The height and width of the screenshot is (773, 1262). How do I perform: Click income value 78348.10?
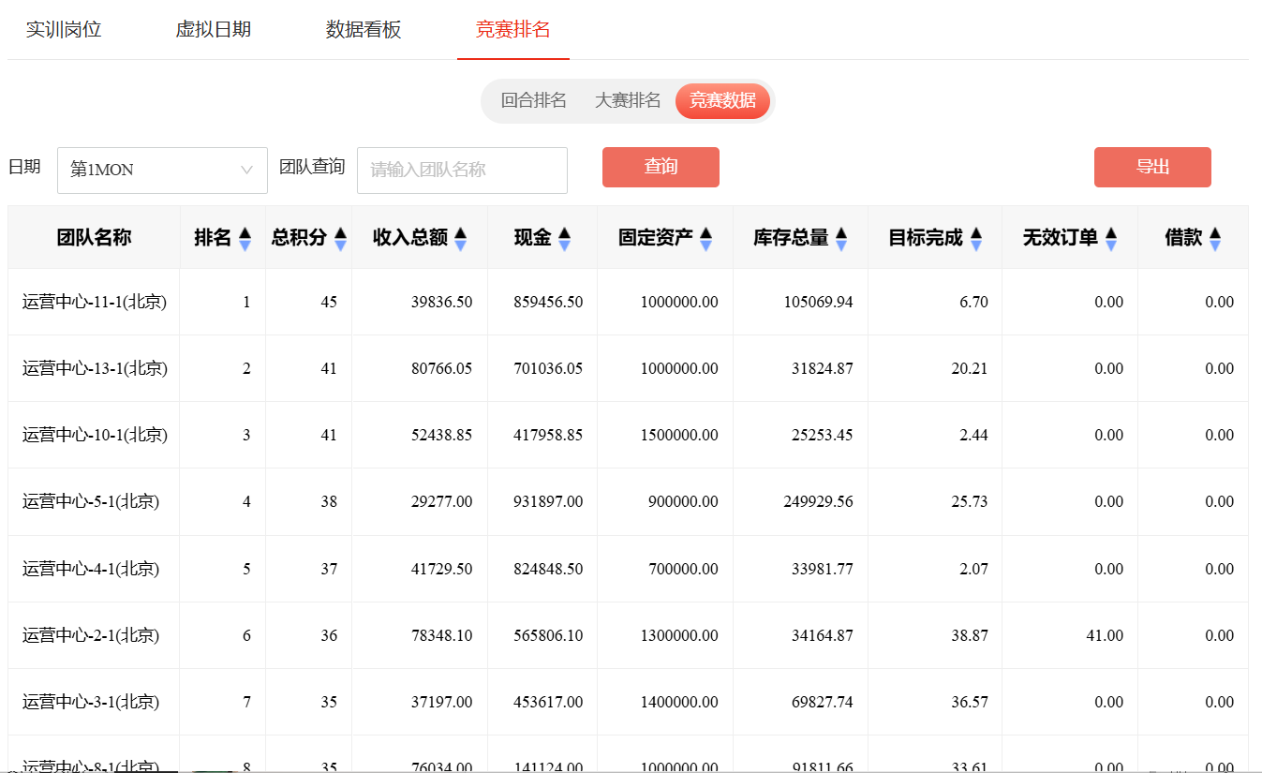click(x=441, y=635)
